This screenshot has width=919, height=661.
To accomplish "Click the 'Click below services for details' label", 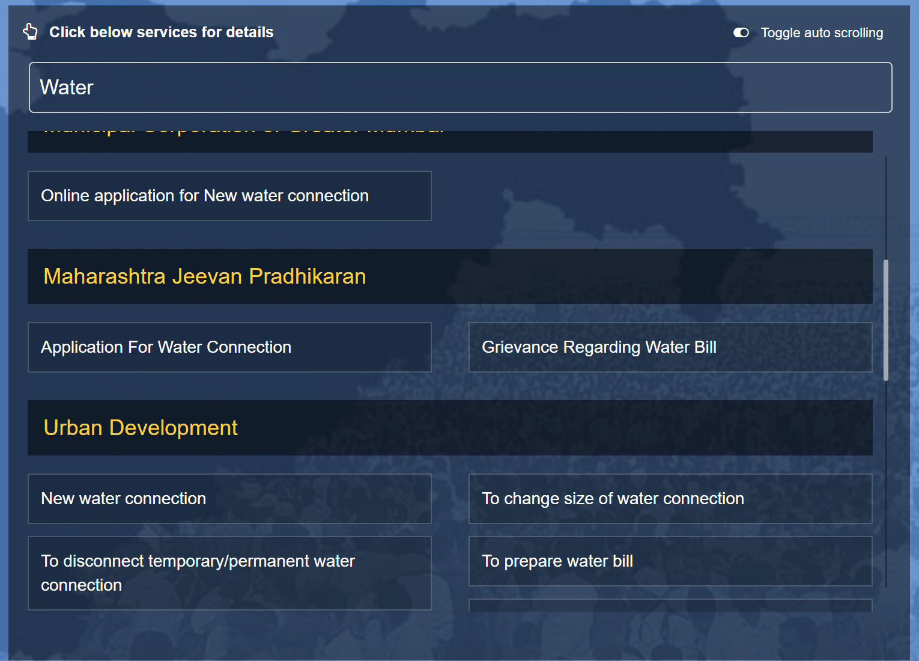I will pyautogui.click(x=161, y=32).
